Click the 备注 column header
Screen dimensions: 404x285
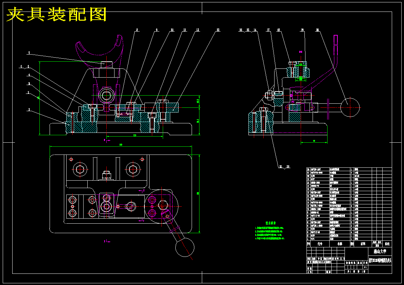[x=387, y=244]
